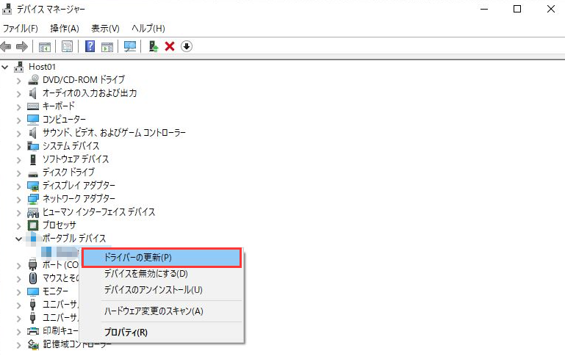Viewport: 565px width, 359px height.
Task: Select ドライバーの更新(P) in context menu
Action: pos(161,258)
